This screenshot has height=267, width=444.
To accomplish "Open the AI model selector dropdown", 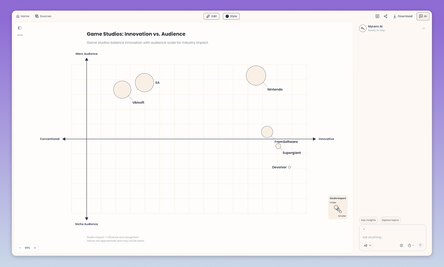I will [x=367, y=245].
